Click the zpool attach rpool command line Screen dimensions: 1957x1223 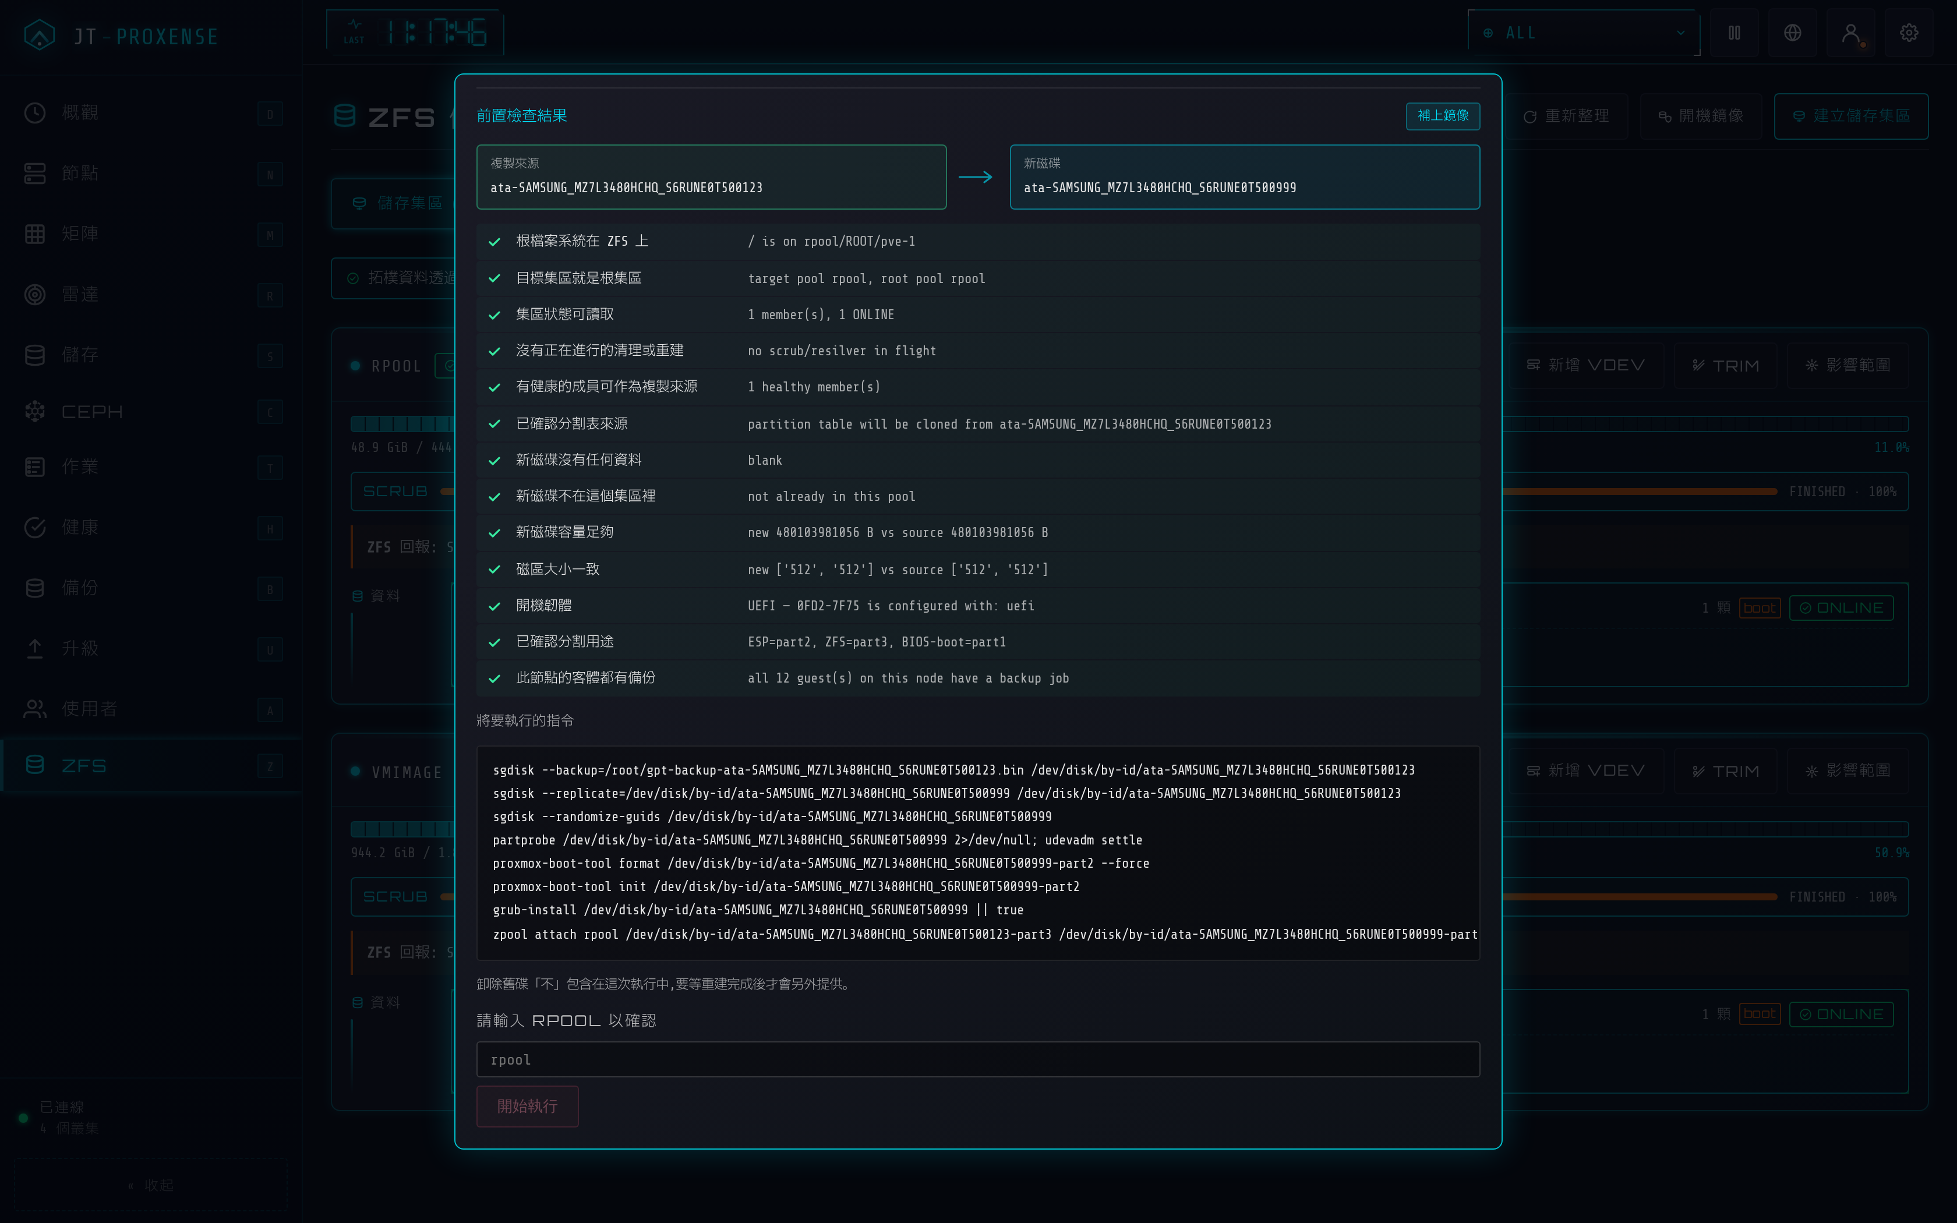coord(985,934)
